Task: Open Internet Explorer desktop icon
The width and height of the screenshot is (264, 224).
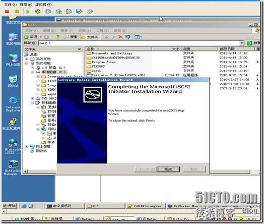Action: [13, 104]
